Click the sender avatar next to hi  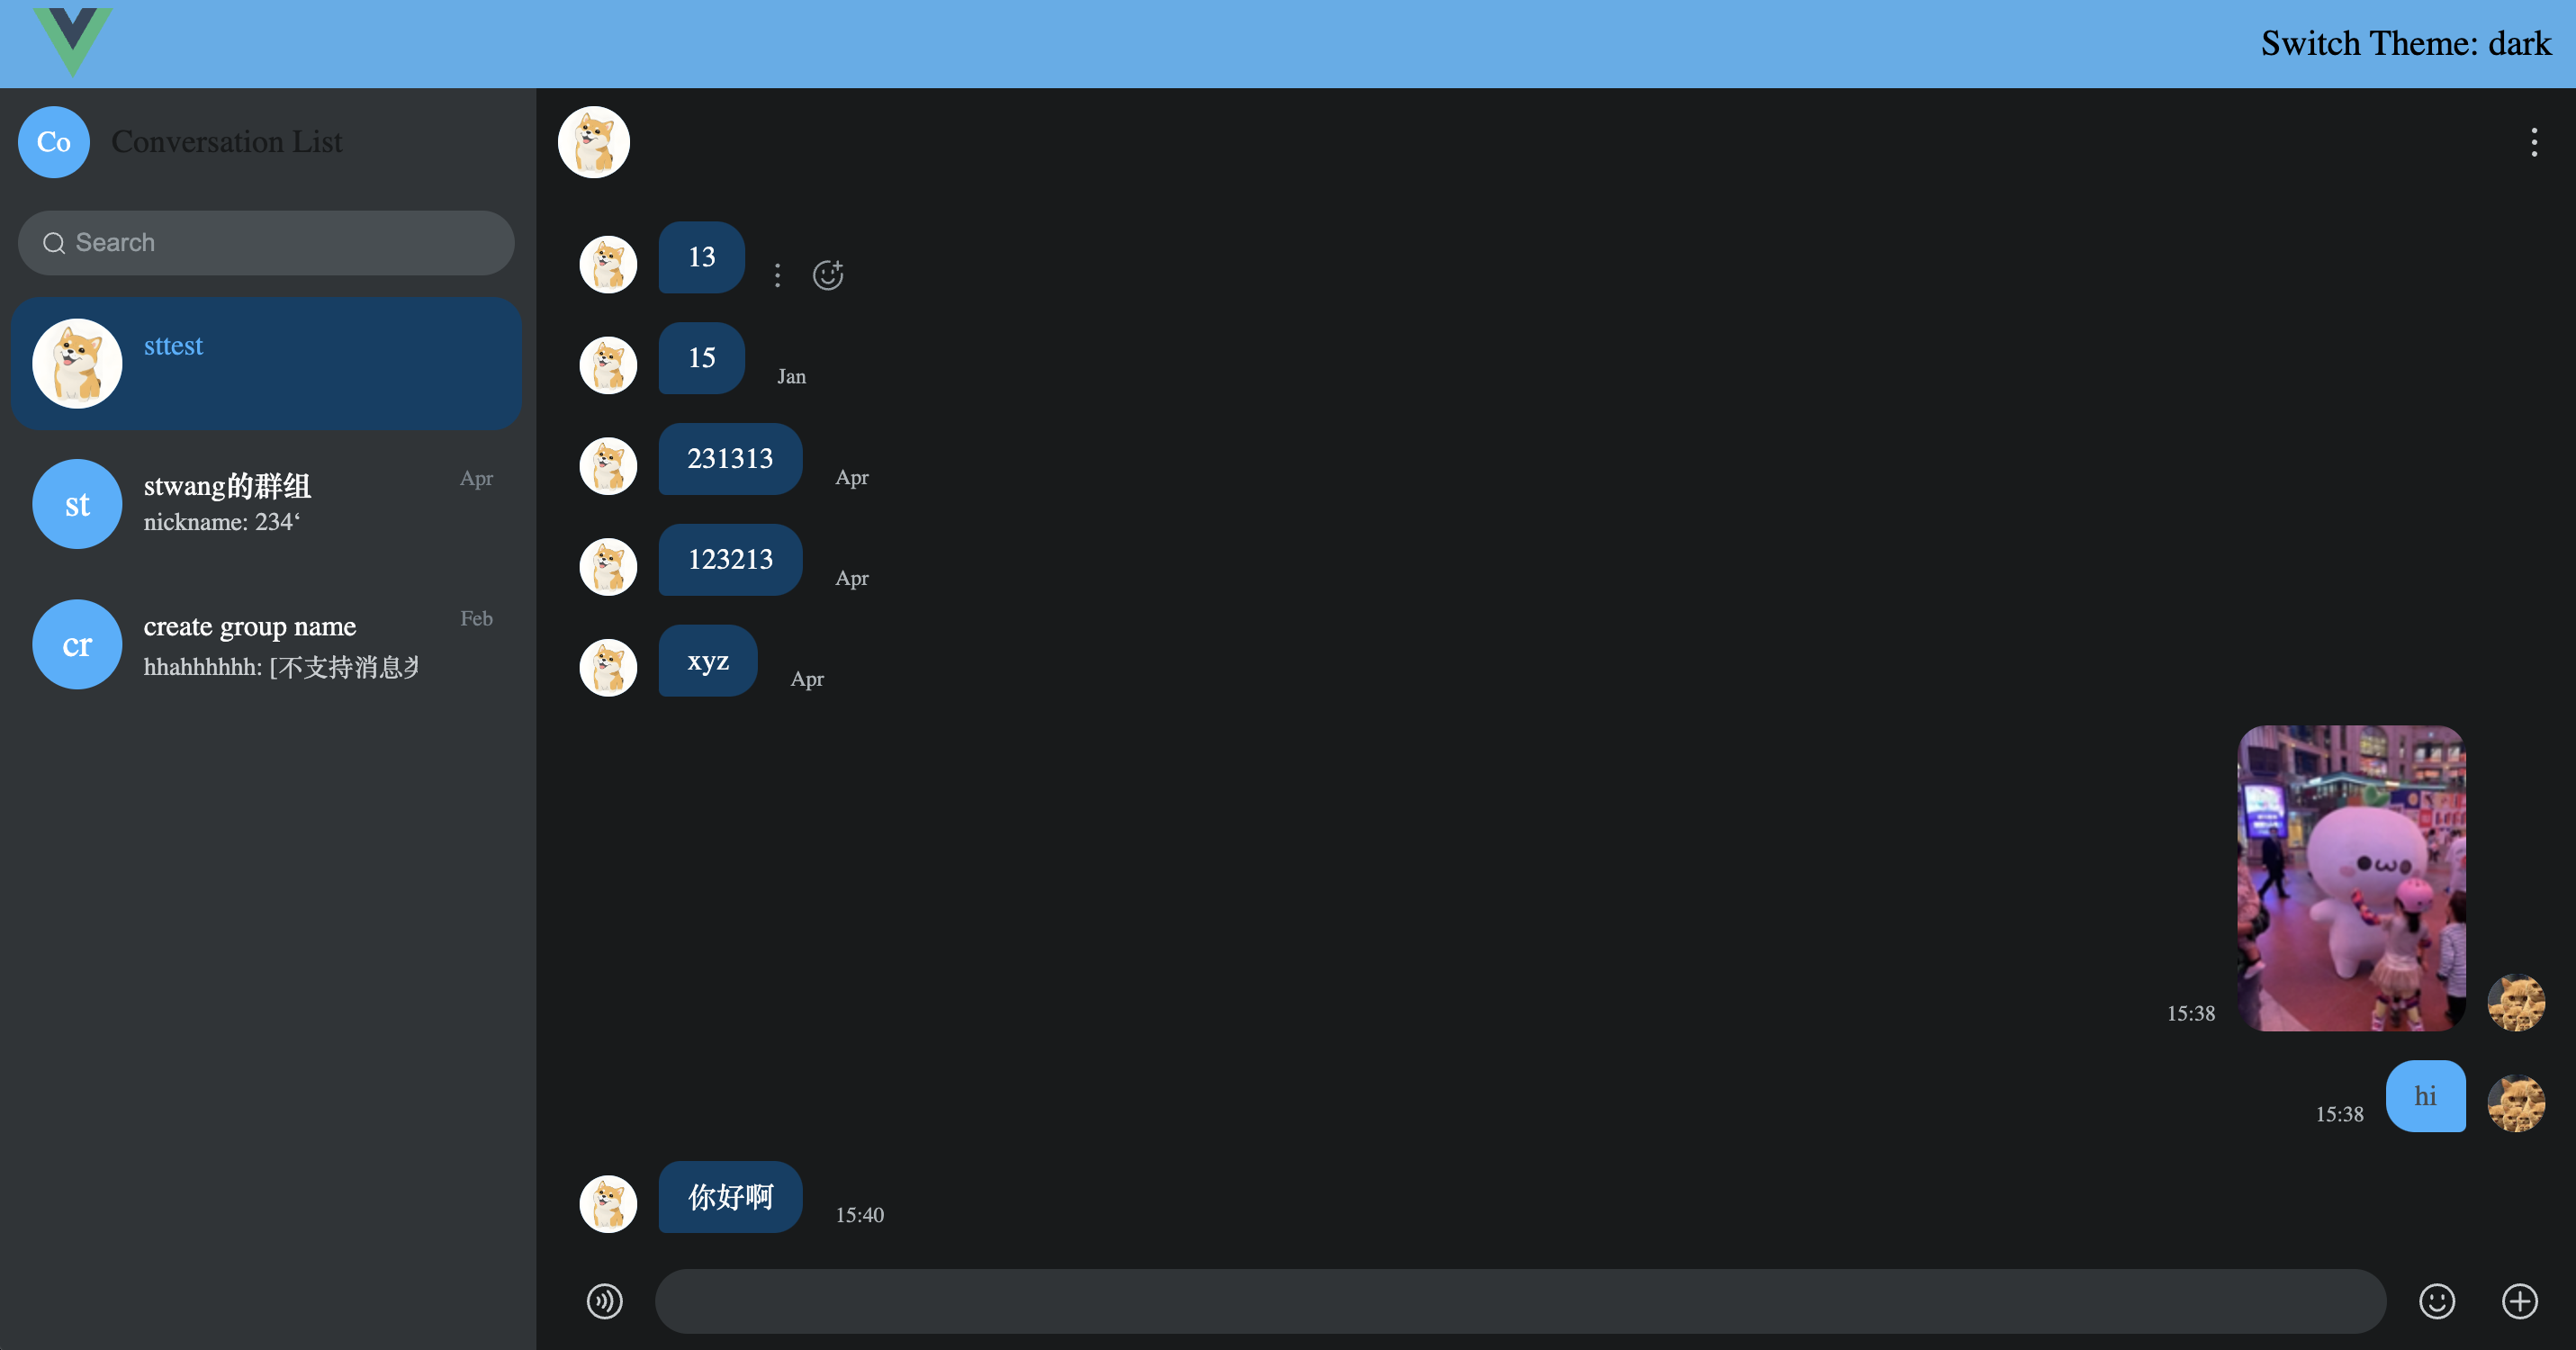(x=2516, y=1103)
